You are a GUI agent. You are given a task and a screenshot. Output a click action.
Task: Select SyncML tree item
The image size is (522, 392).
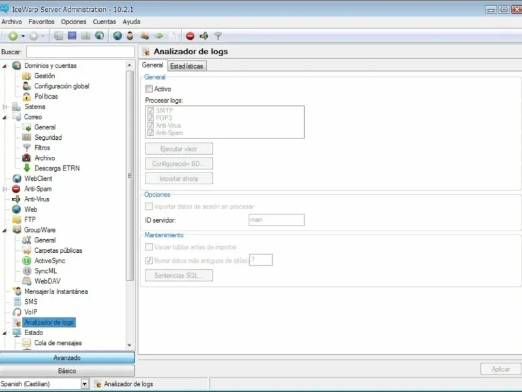pos(46,271)
